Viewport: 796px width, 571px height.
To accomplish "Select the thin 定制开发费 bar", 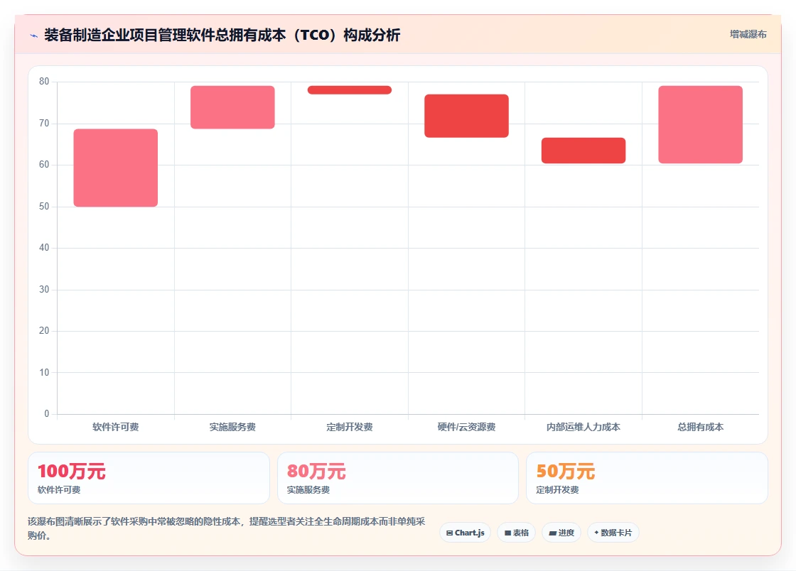I will [x=349, y=89].
